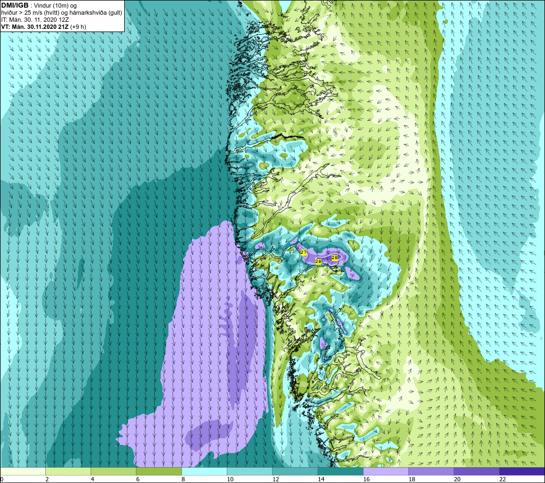Choose the light teal 10–12 m/s legend swatch
Image resolution: width=545 pixels, height=483 pixels.
coord(250,471)
